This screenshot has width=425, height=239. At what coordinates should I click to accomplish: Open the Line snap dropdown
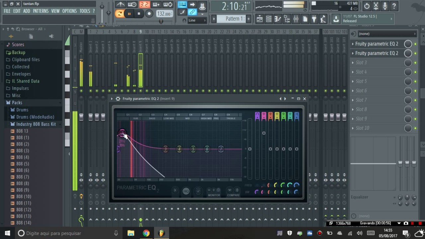click(197, 20)
